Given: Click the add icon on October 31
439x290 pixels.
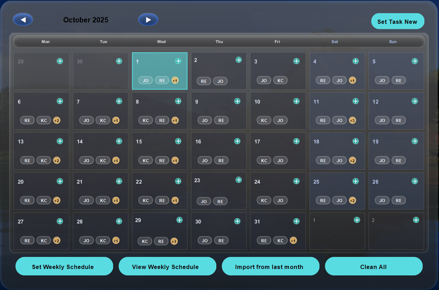Looking at the screenshot, I should point(296,221).
